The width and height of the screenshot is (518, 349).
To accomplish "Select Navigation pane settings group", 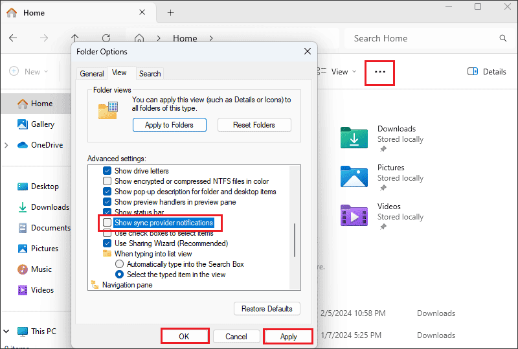I will pos(127,284).
